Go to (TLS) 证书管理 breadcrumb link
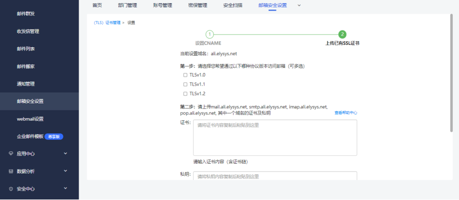This screenshot has height=200, width=459. pyautogui.click(x=107, y=23)
